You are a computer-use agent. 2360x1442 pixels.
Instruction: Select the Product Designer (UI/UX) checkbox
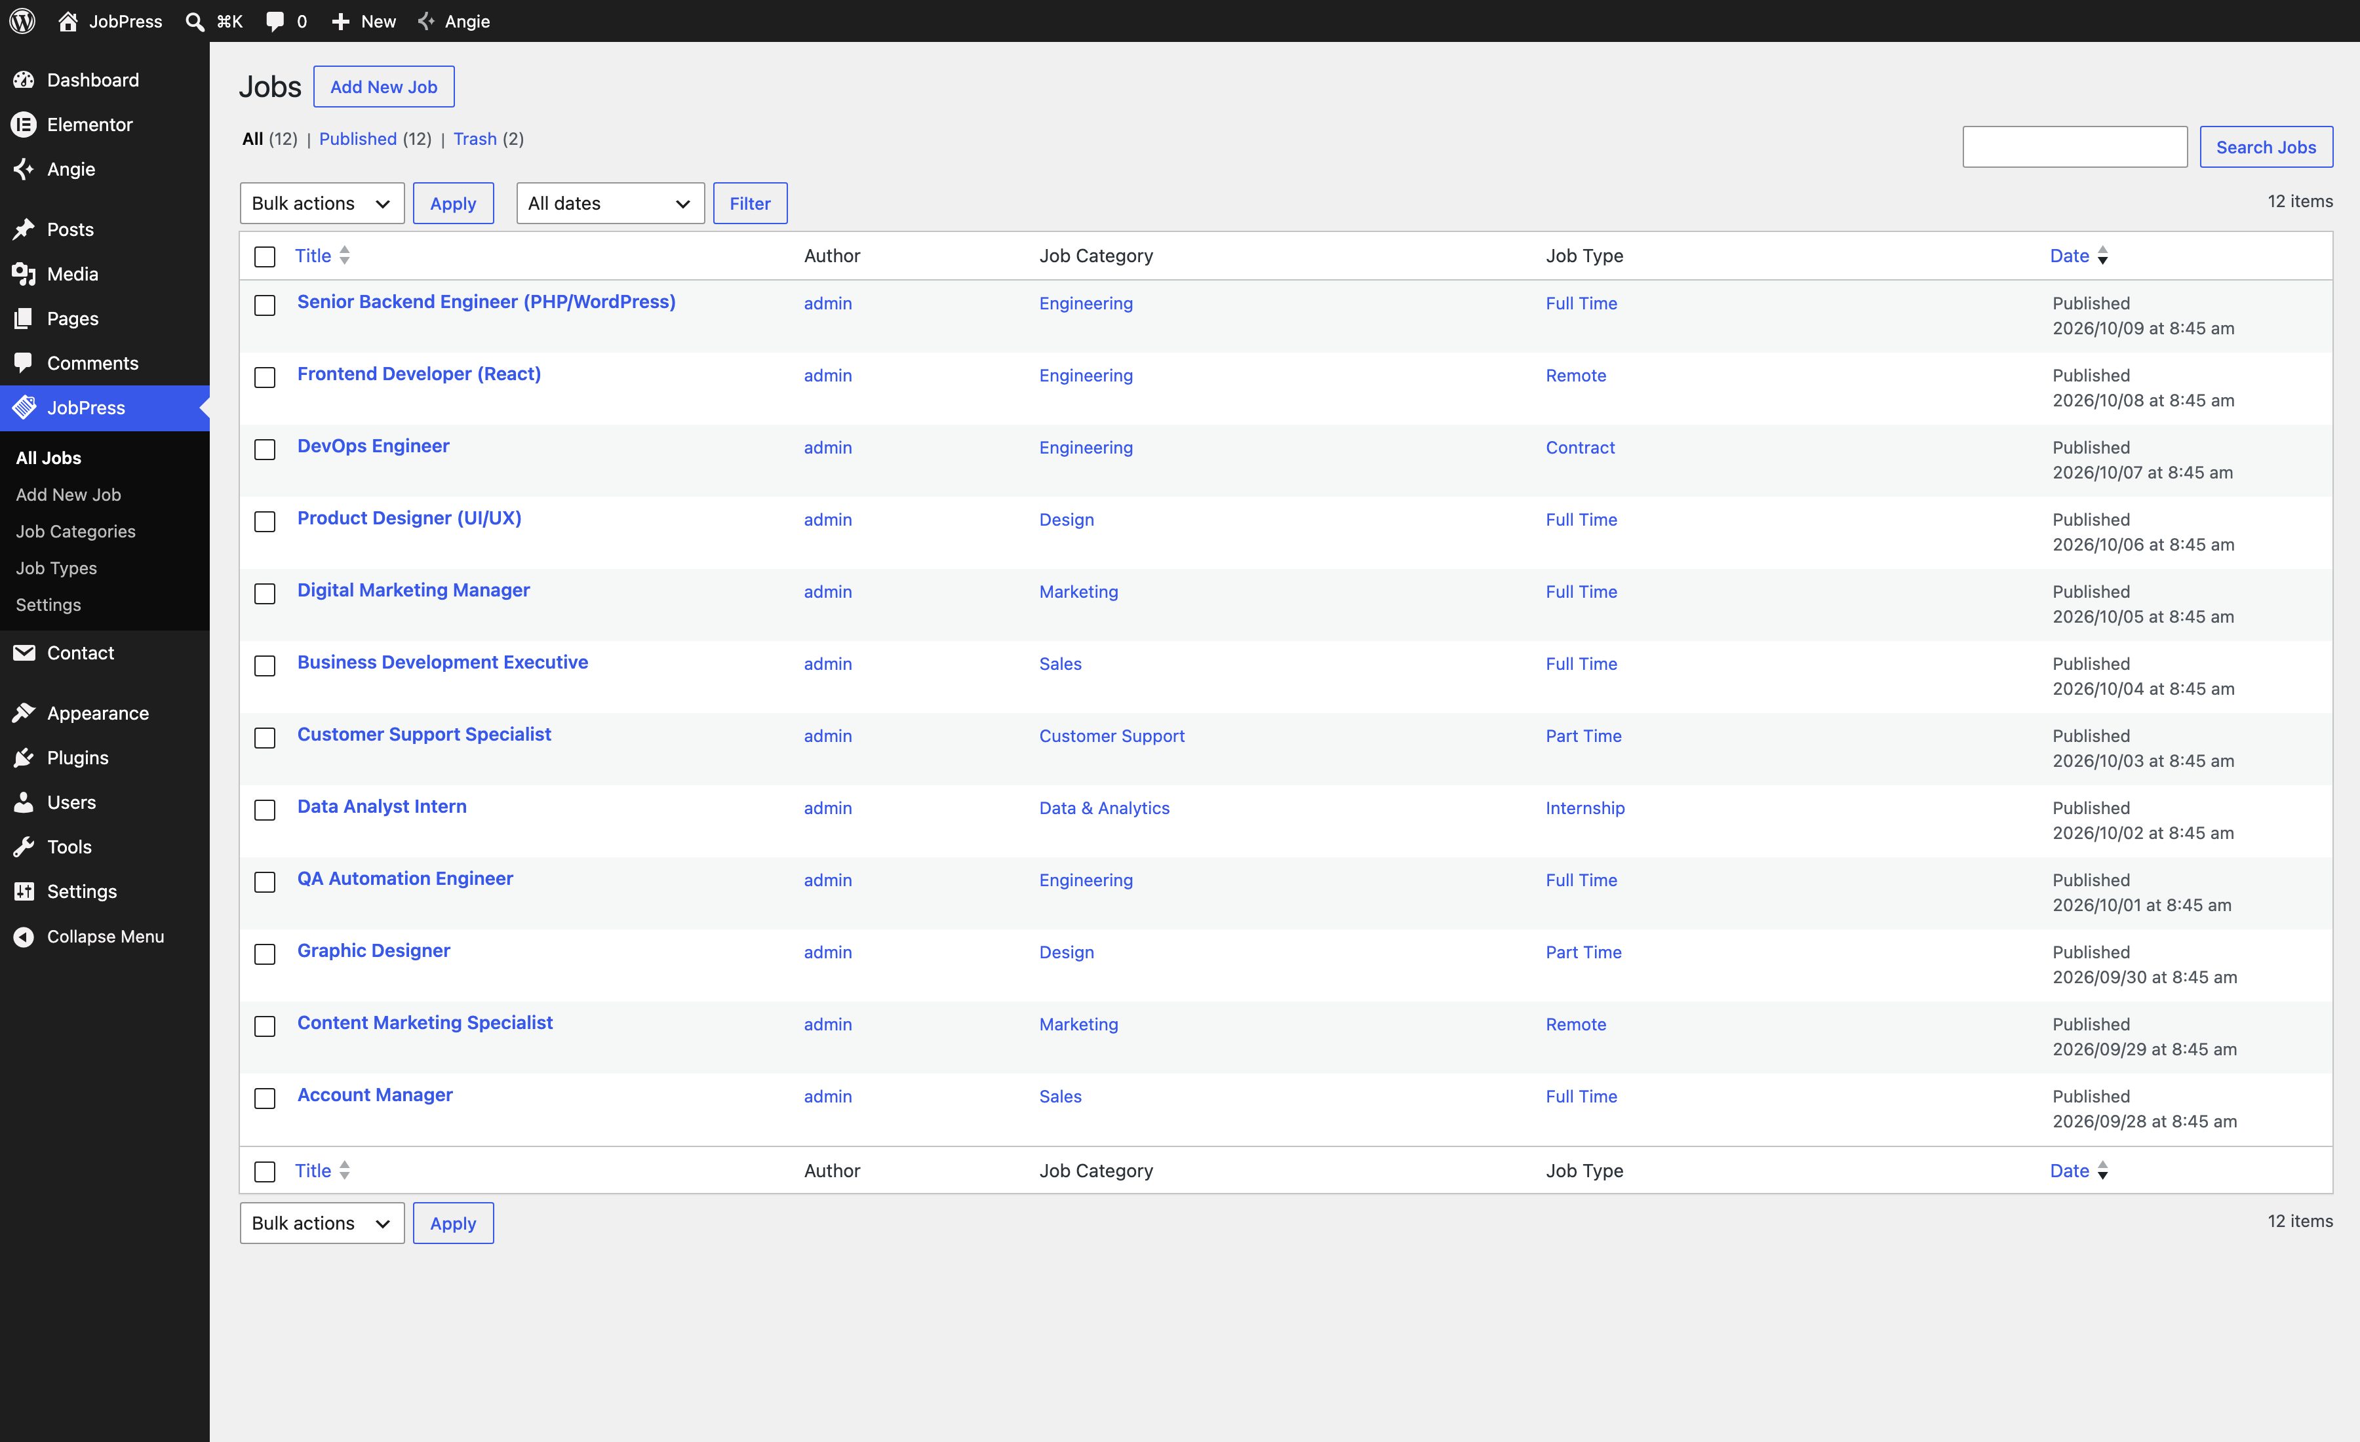click(265, 522)
